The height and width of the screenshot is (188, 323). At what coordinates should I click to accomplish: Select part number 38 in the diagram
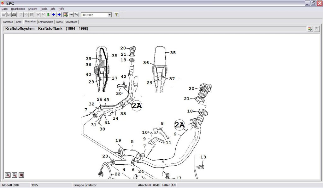point(102,129)
